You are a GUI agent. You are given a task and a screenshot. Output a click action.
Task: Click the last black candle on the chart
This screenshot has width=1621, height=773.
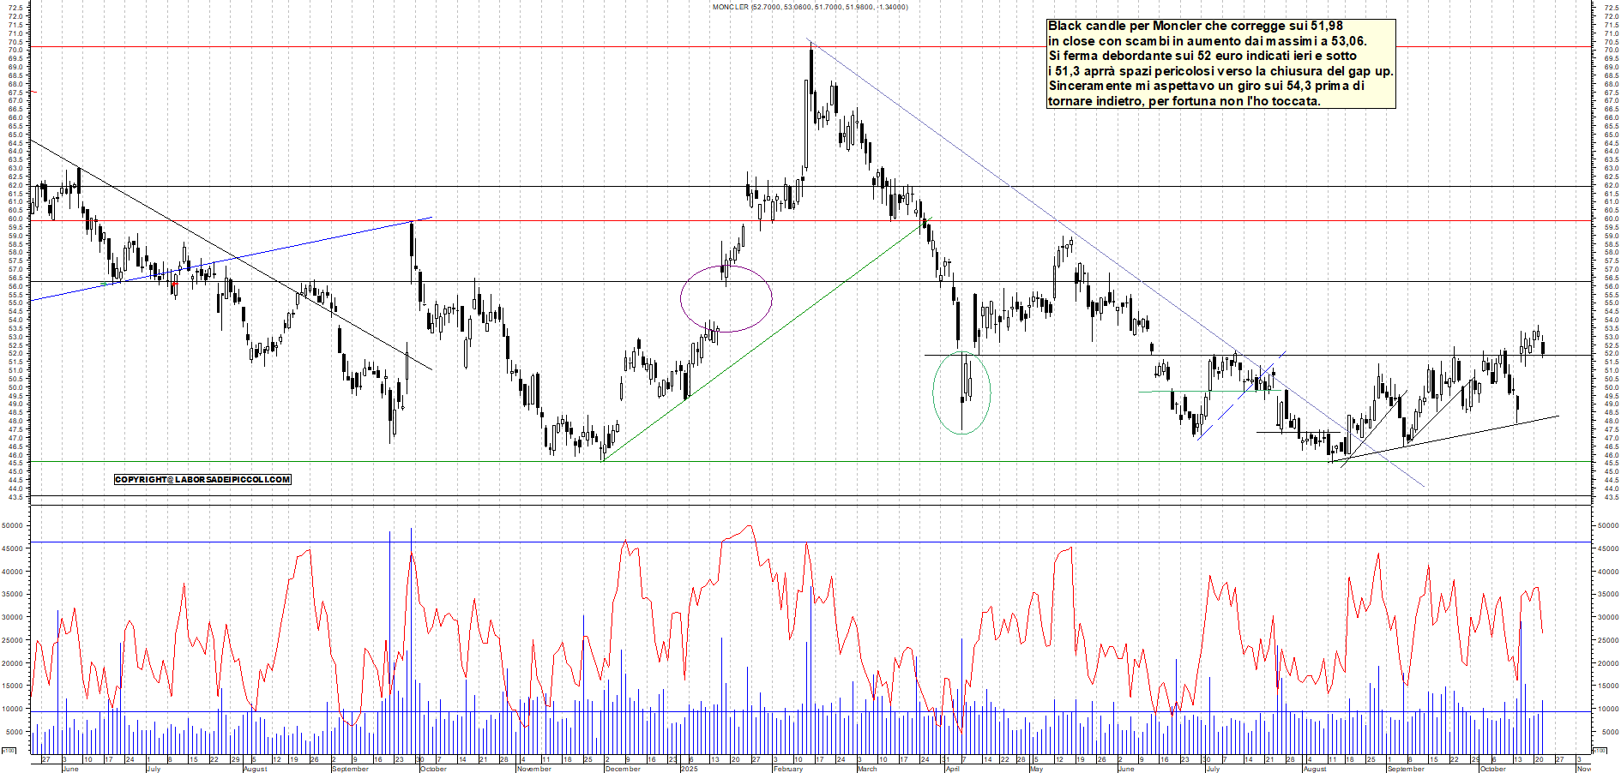point(1543,348)
